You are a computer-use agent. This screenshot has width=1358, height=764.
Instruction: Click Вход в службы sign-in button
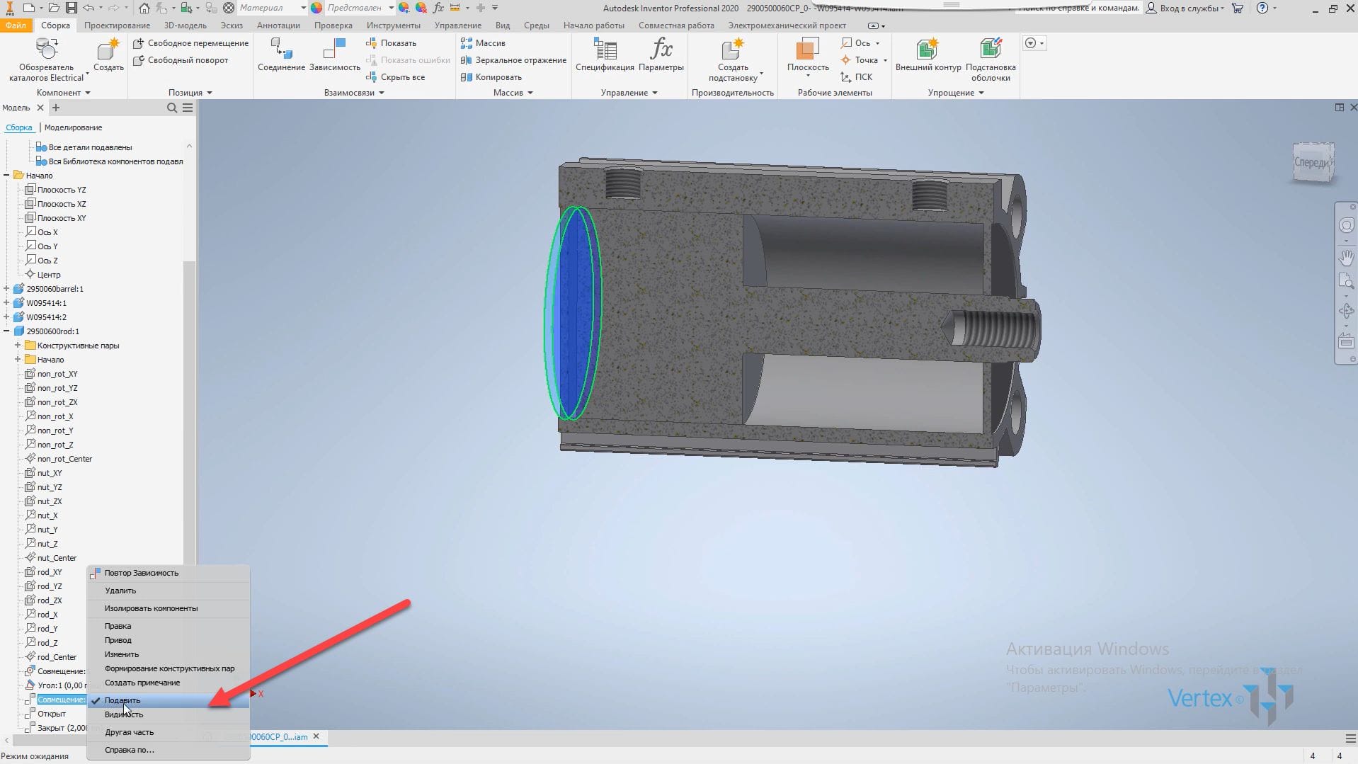coord(1185,8)
